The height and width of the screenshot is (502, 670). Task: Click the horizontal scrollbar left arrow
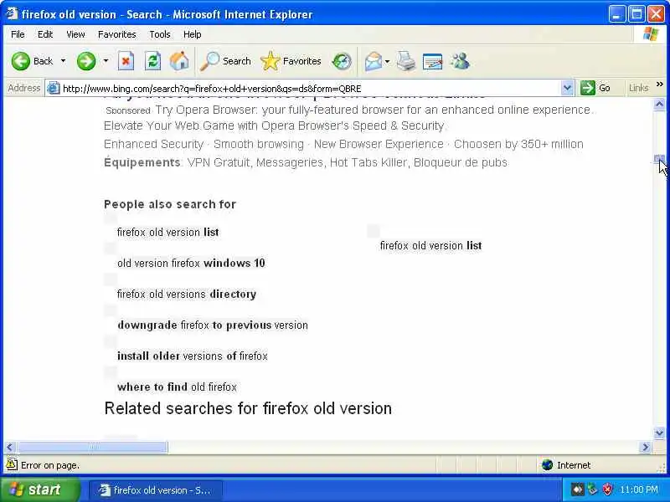tap(10, 447)
